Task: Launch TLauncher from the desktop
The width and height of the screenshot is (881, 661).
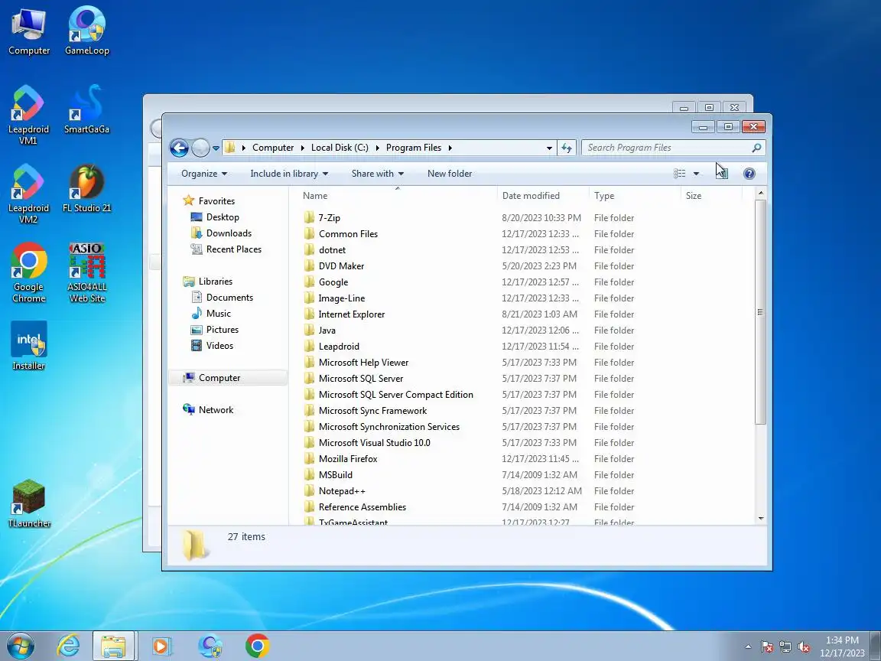Action: click(x=28, y=503)
